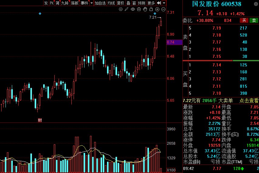Open the 预测 forecast tool

point(142,3)
